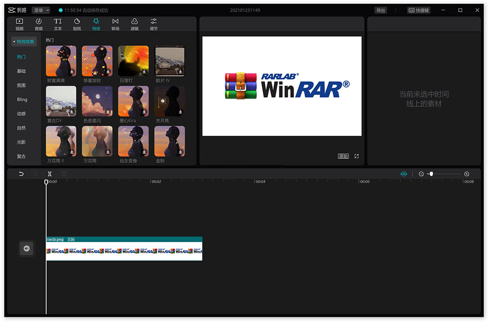Viewport: 488px width, 322px height.
Task: Toggle the 原始 aspect ratio button
Action: tap(344, 156)
